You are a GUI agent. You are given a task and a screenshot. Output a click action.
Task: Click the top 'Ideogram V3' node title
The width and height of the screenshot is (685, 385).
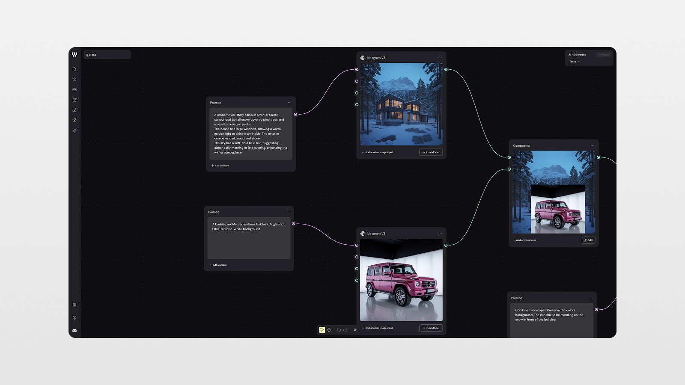pyautogui.click(x=376, y=58)
